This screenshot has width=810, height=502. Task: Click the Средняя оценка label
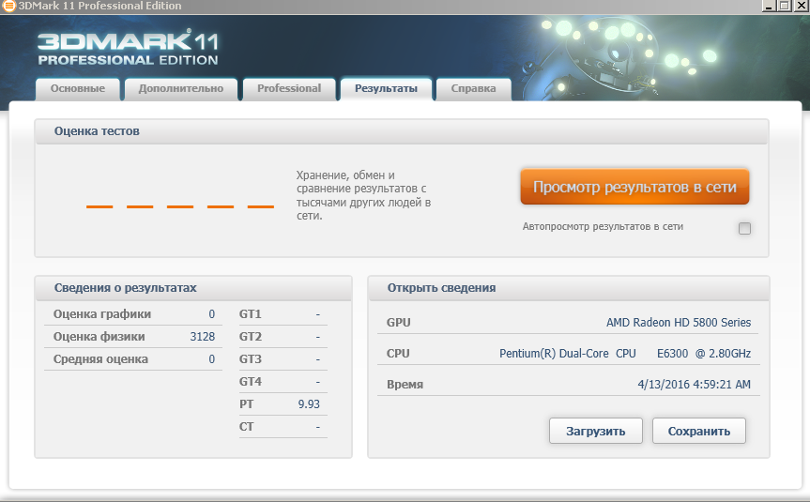(100, 359)
